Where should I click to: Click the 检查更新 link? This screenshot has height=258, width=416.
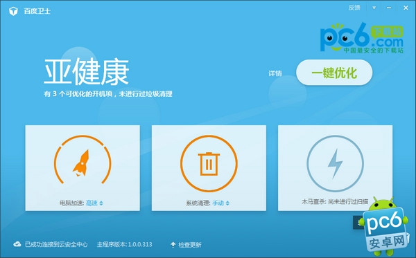[190, 244]
